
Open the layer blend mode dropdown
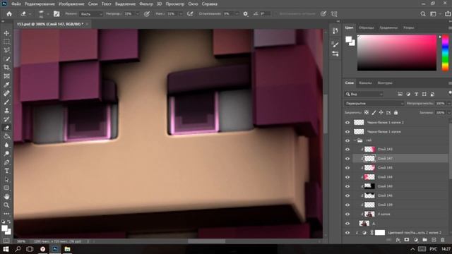pos(374,103)
